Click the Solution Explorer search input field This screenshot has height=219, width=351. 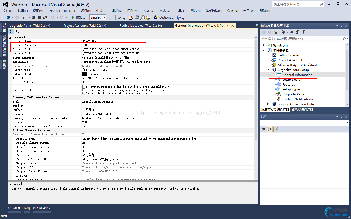301,39
